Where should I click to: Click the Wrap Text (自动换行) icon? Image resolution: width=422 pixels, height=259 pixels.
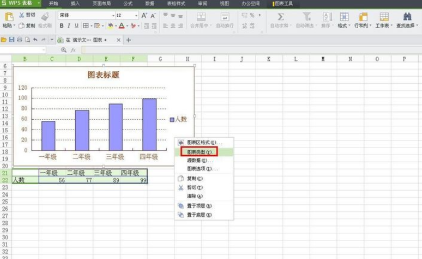(x=225, y=17)
